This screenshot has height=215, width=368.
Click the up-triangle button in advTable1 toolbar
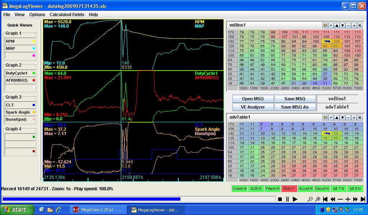336,118
